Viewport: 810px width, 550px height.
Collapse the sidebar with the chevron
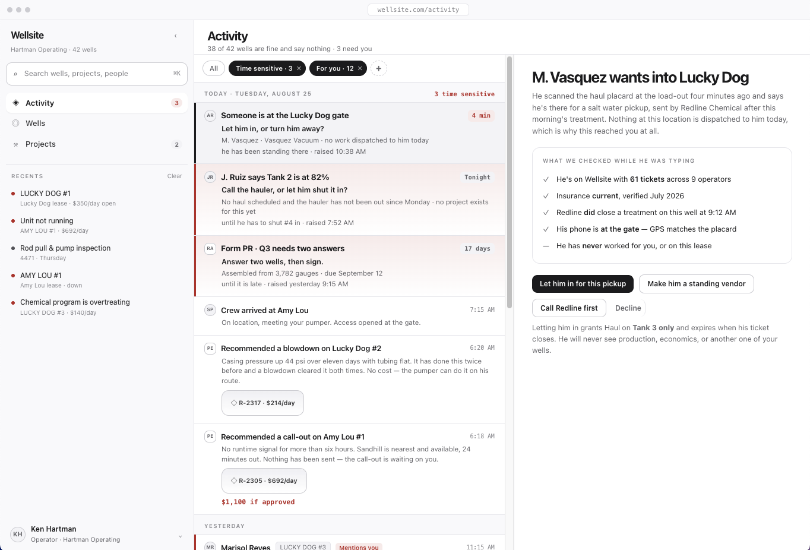pyautogui.click(x=175, y=36)
